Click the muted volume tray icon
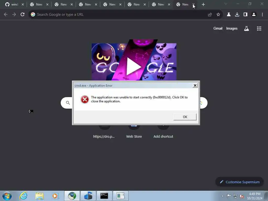This screenshot has width=268, height=201. point(242,196)
